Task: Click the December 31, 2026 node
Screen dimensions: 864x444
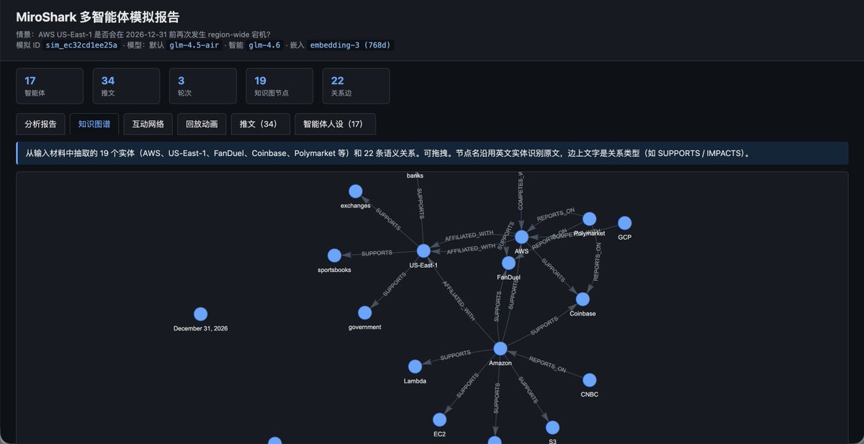Action: 200,314
